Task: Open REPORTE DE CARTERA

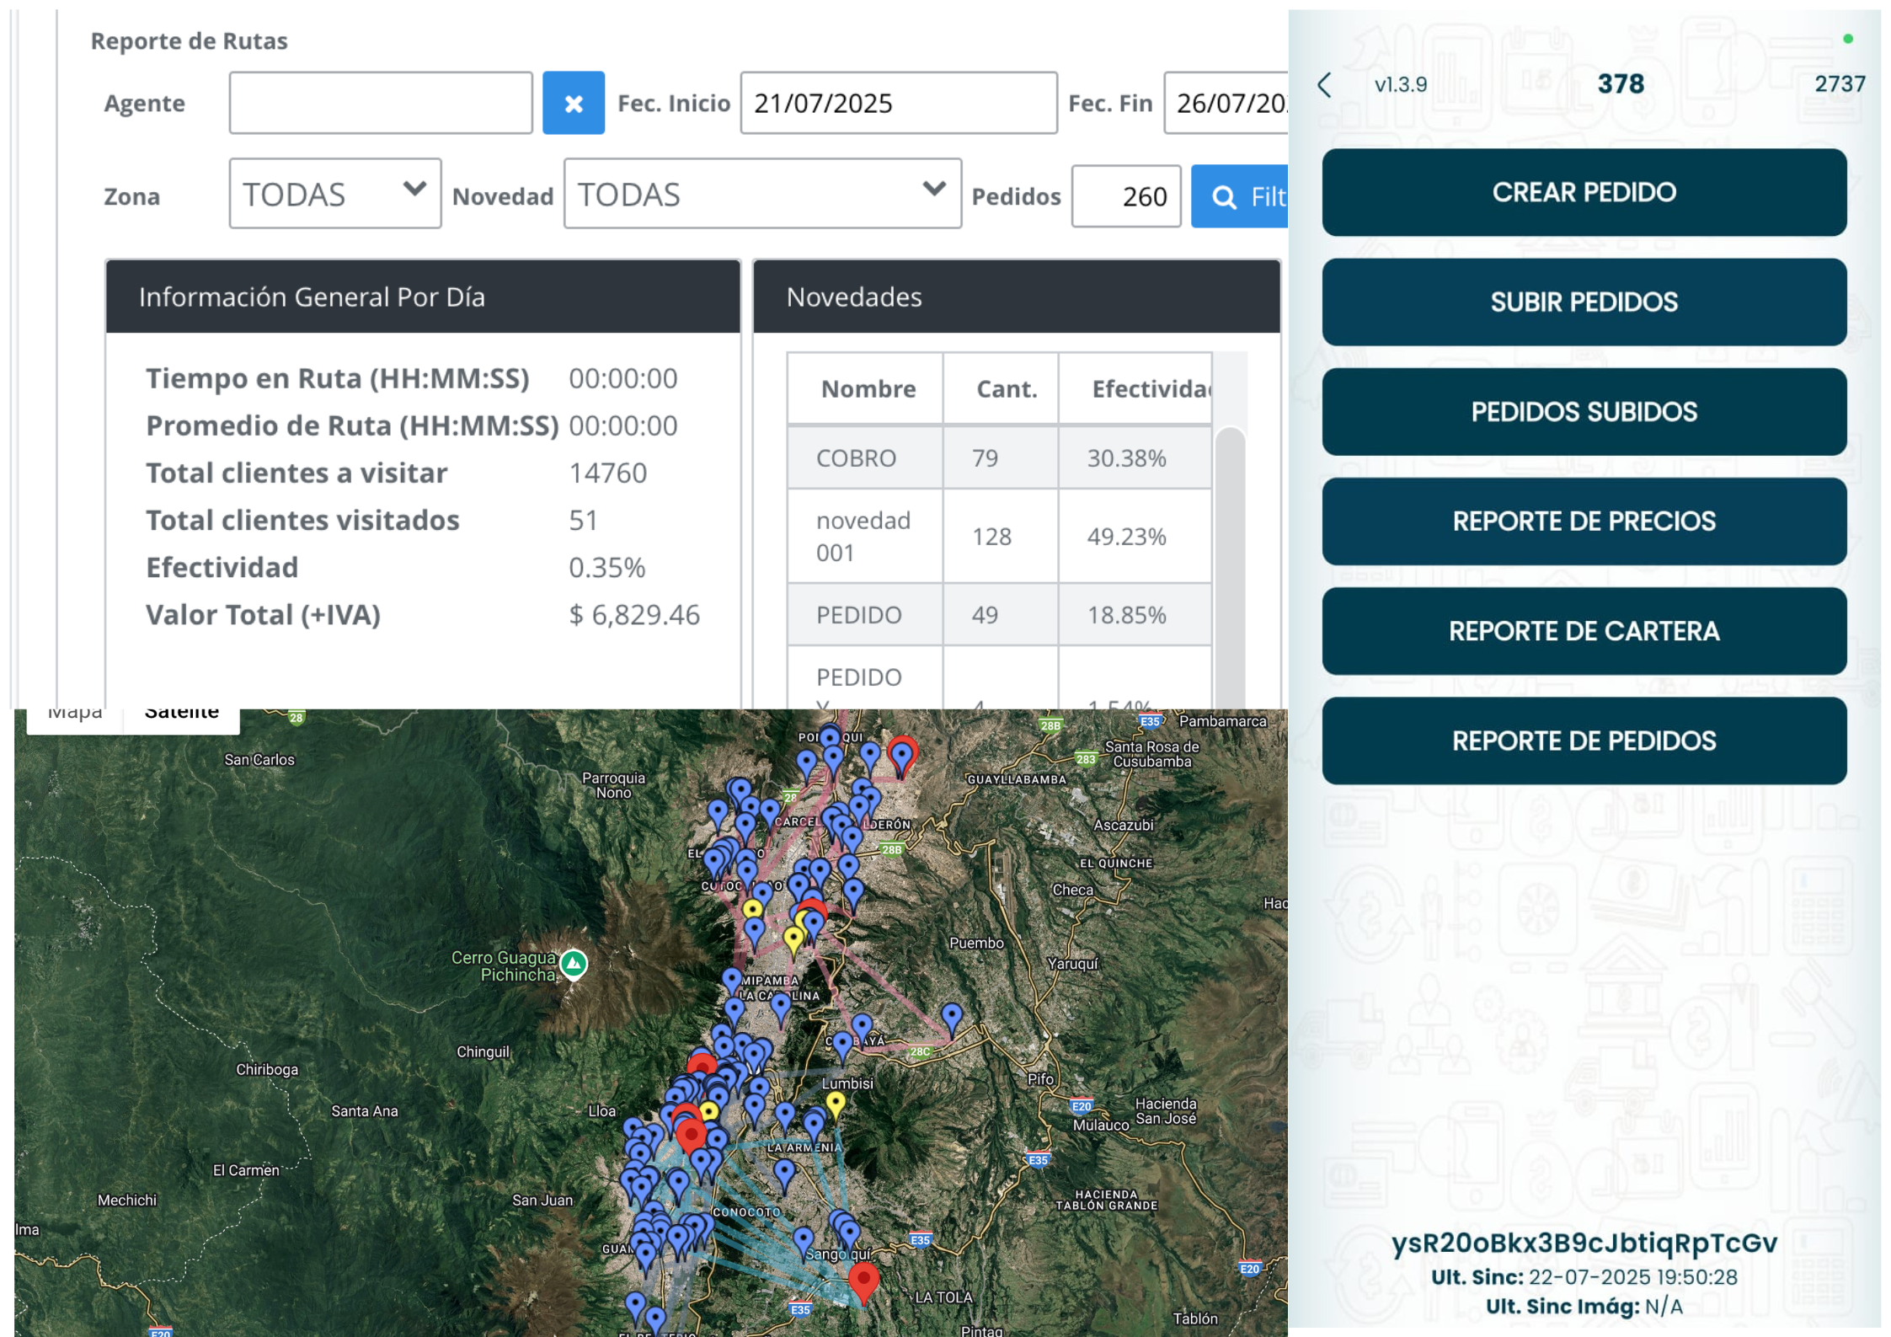Action: 1583,631
